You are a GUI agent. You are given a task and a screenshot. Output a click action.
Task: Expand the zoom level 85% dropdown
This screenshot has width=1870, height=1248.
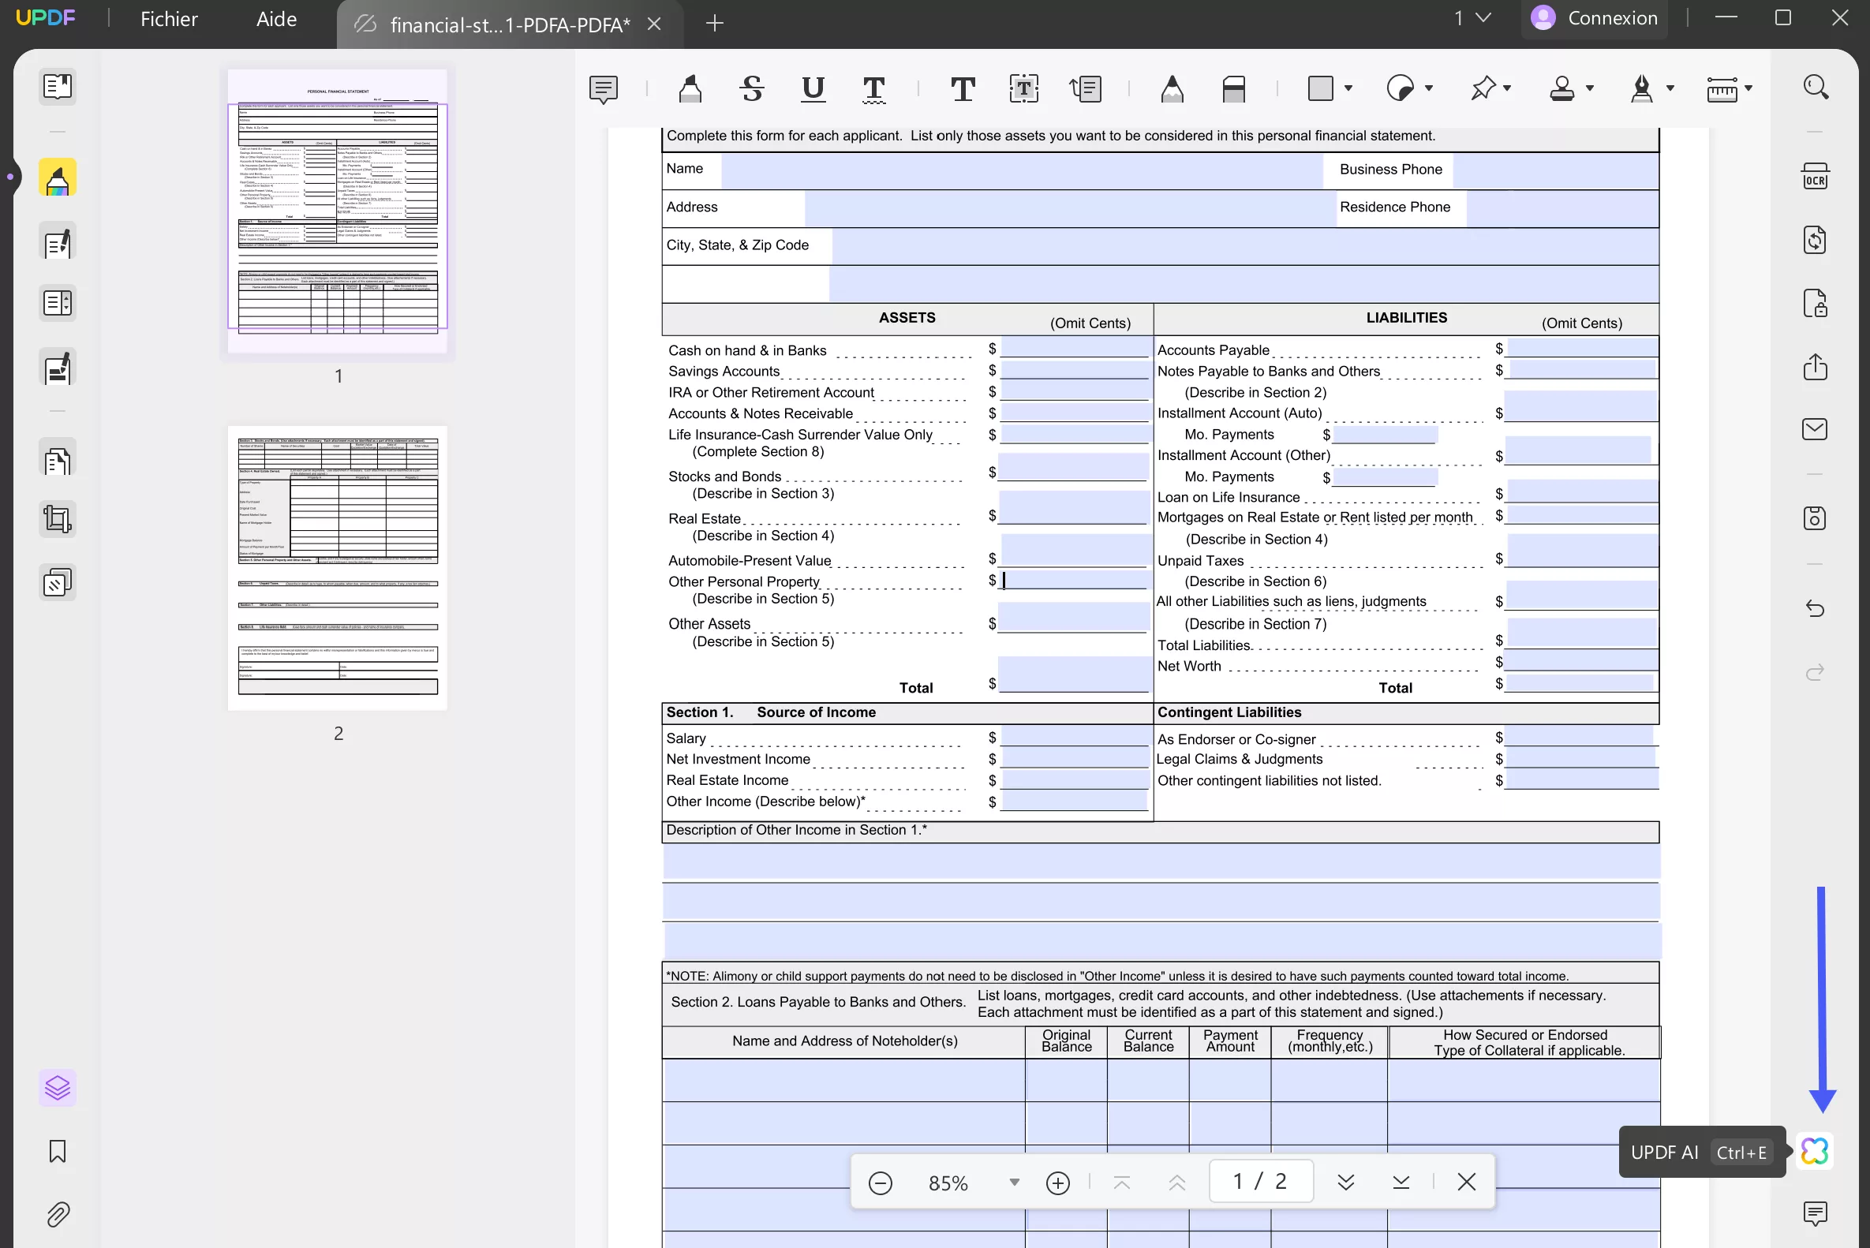[1013, 1182]
